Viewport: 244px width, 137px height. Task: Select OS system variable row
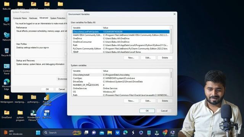click(x=121, y=92)
